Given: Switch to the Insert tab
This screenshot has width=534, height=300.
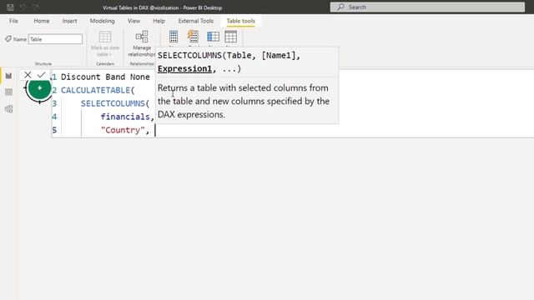Looking at the screenshot, I should coord(69,21).
